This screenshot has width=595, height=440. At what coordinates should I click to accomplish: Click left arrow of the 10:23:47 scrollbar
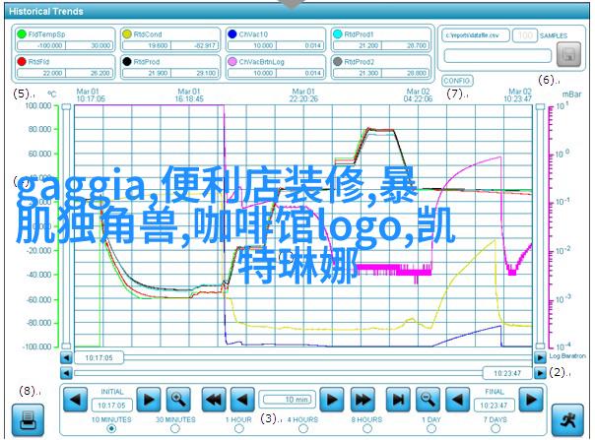pos(66,373)
